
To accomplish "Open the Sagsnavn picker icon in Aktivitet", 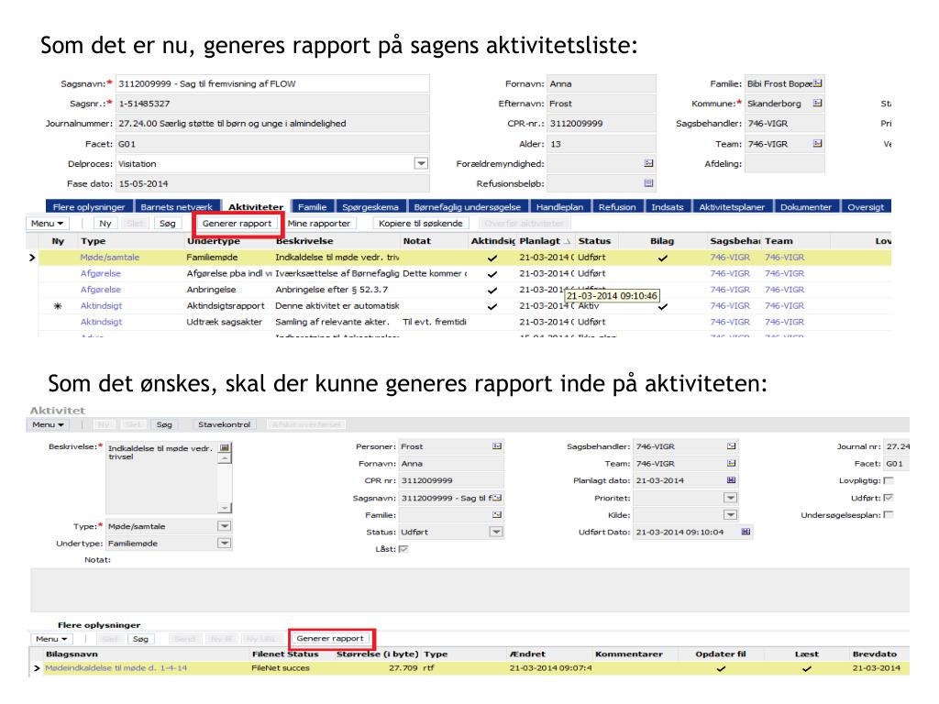I will (497, 498).
